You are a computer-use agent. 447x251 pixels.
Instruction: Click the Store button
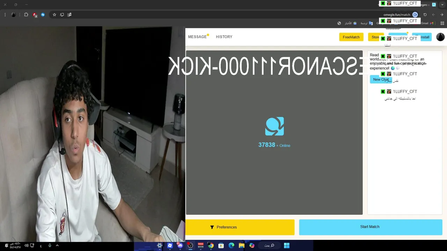point(375,37)
